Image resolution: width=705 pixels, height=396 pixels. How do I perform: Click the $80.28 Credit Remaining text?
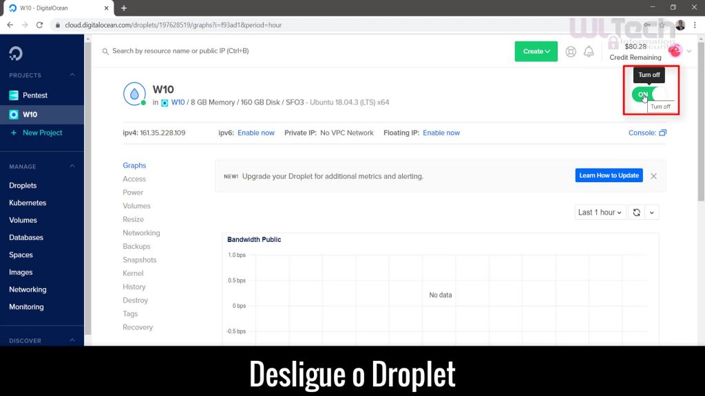click(635, 52)
